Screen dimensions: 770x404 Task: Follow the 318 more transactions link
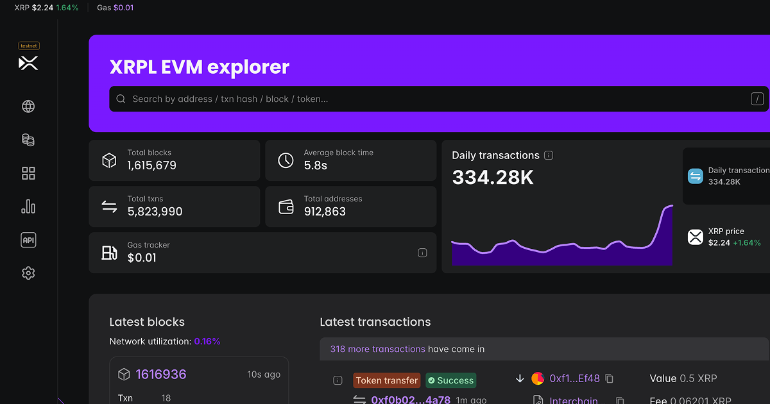pos(376,349)
